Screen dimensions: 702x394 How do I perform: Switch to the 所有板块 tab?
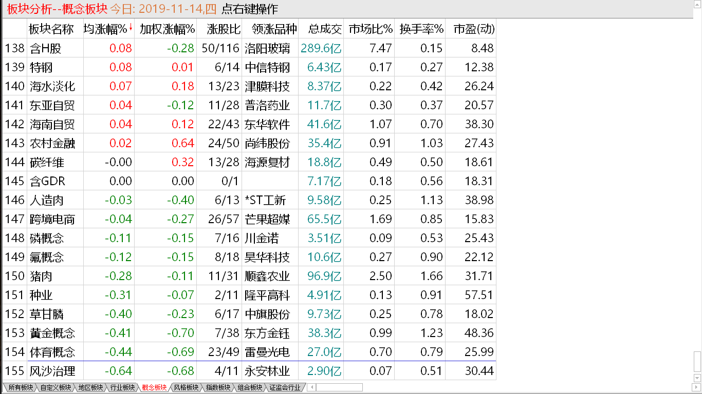click(21, 387)
